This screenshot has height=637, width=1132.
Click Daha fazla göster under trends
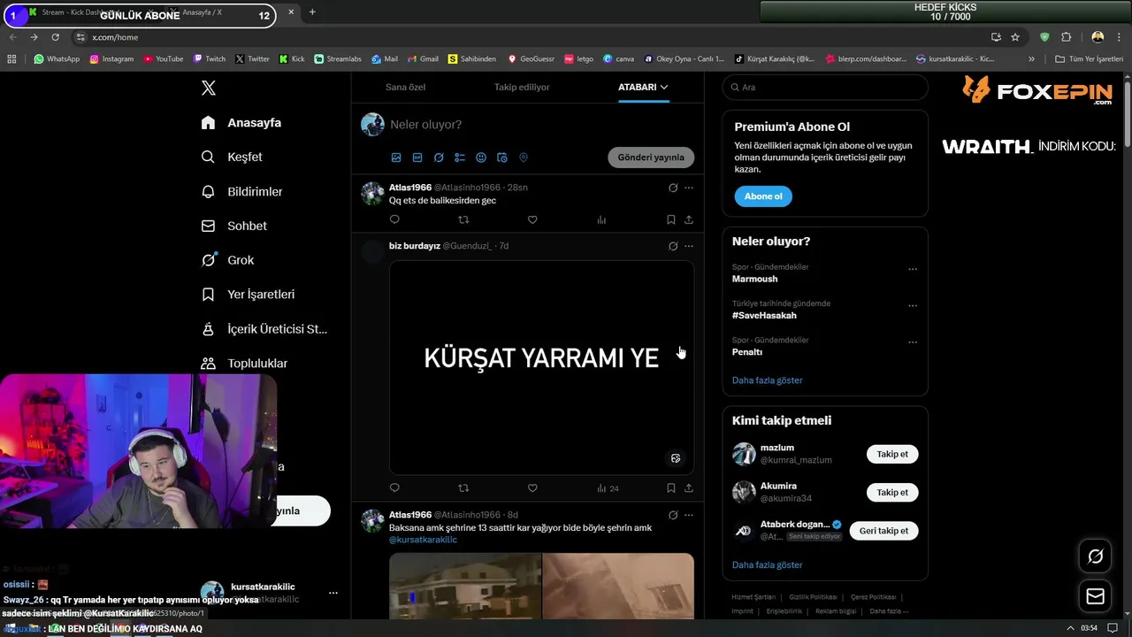[x=767, y=380]
